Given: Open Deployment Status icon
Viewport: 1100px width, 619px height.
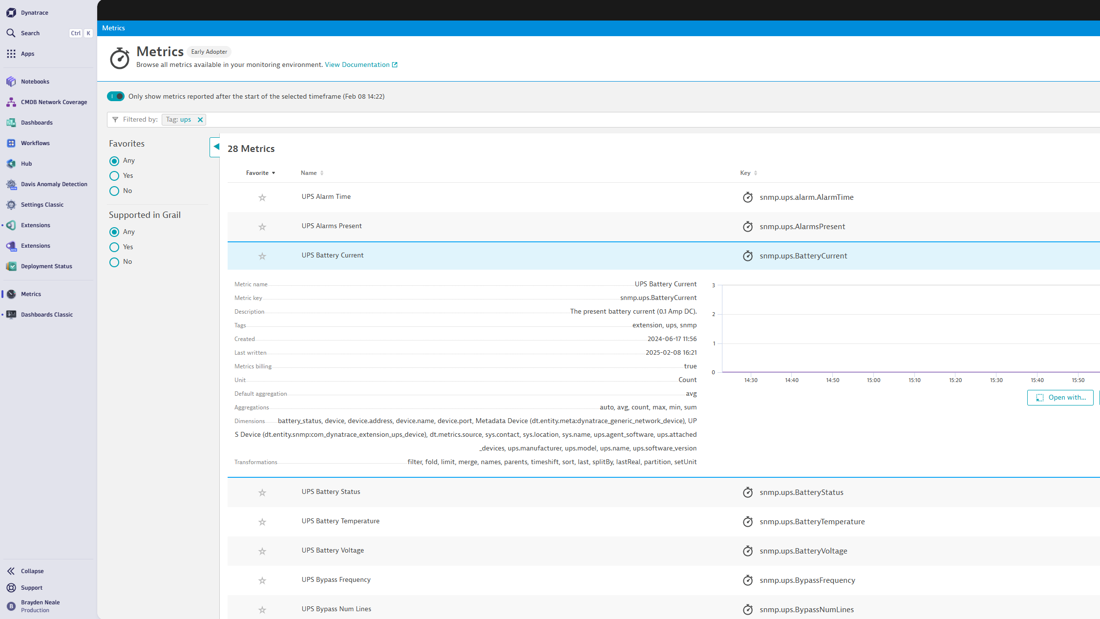Looking at the screenshot, I should 11,266.
